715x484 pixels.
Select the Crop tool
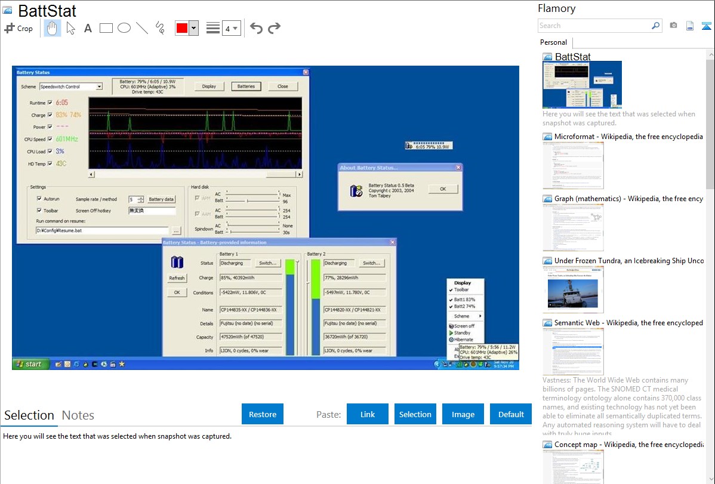19,28
